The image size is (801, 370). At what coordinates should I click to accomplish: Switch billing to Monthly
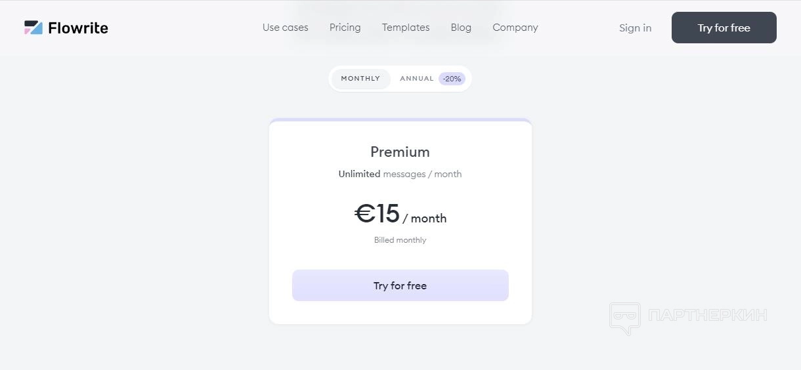(360, 79)
